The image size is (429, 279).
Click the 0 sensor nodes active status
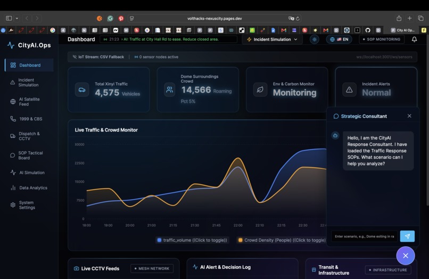[156, 57]
